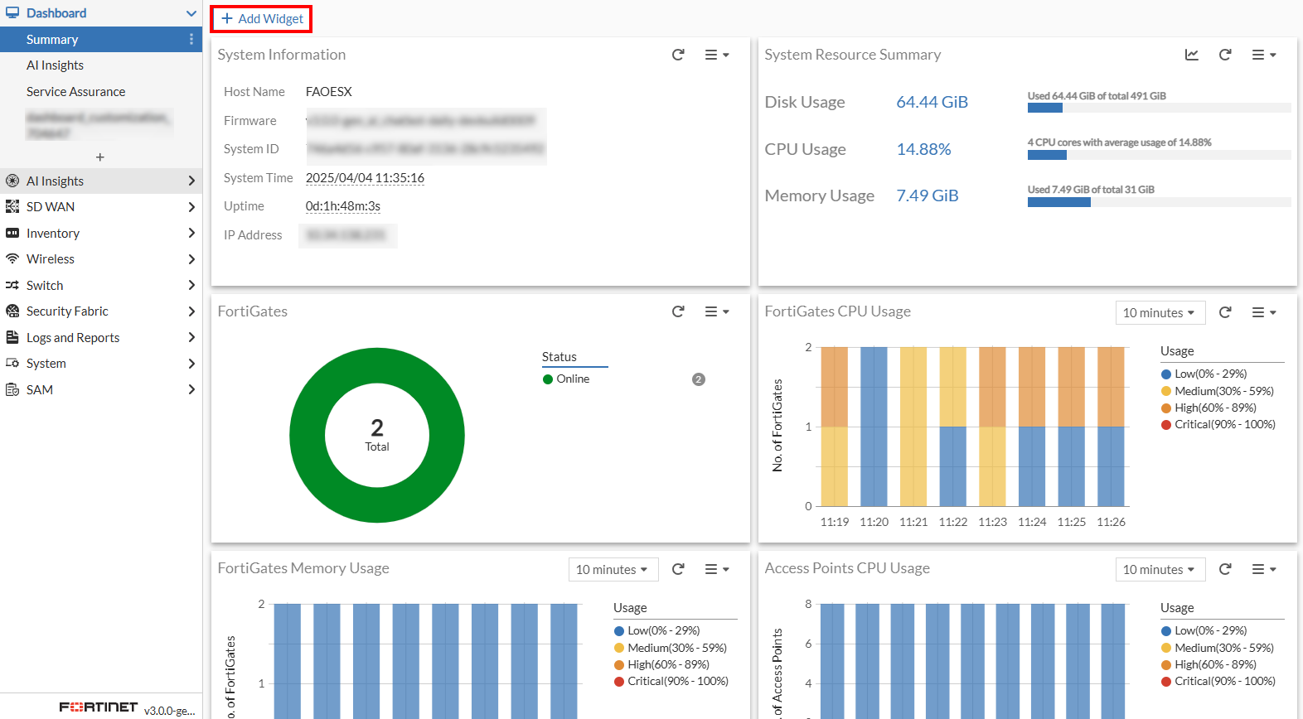Click the Summary item's three-dot options icon
This screenshot has width=1303, height=719.
[191, 40]
